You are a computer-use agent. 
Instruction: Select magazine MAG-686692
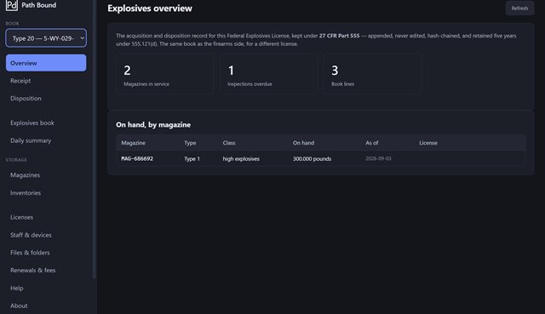[x=137, y=159]
